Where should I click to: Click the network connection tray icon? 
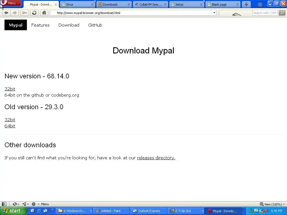click(x=256, y=211)
